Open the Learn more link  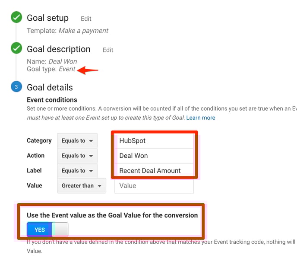(x=201, y=118)
